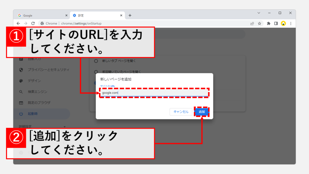
Task: Open the tab search chevron dropdown
Action: 259,13
